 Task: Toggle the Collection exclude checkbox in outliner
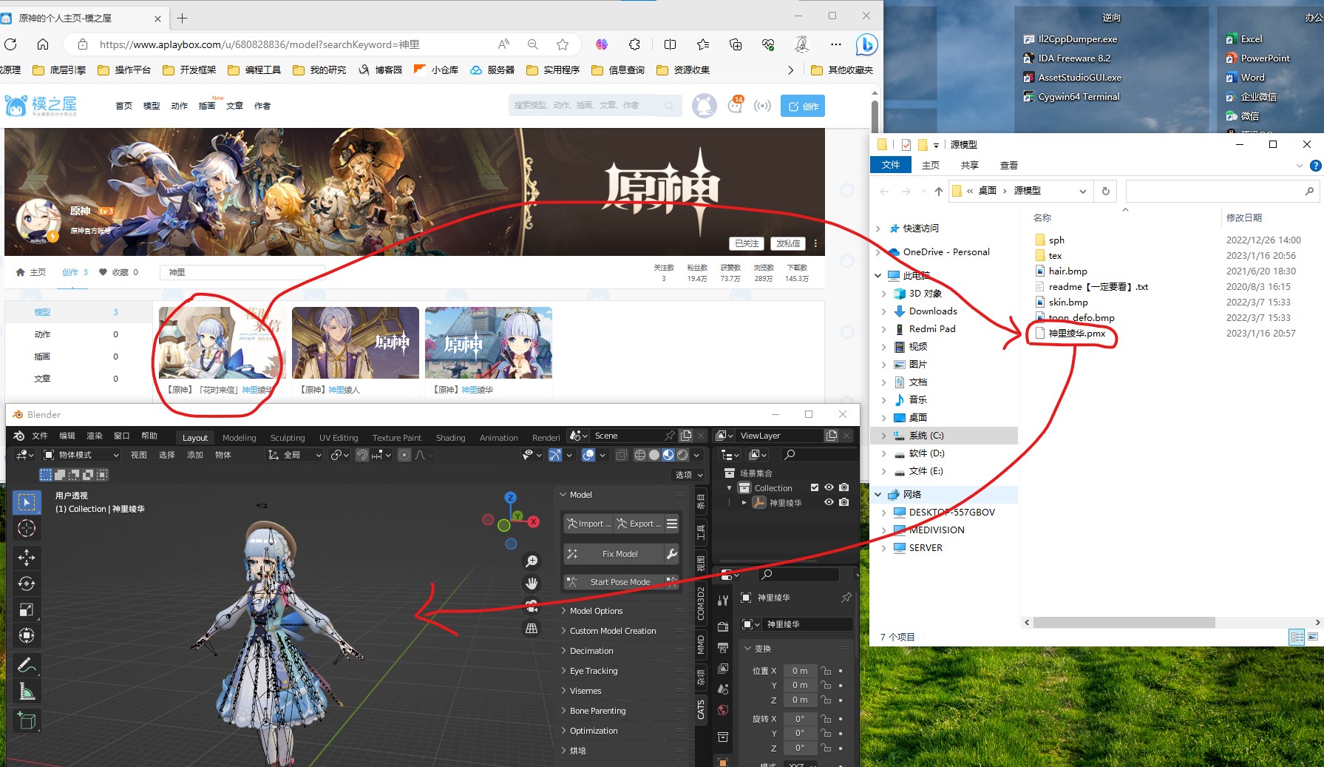(x=815, y=487)
